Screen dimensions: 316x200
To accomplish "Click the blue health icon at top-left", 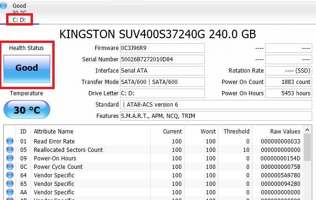I will [x=3, y=6].
